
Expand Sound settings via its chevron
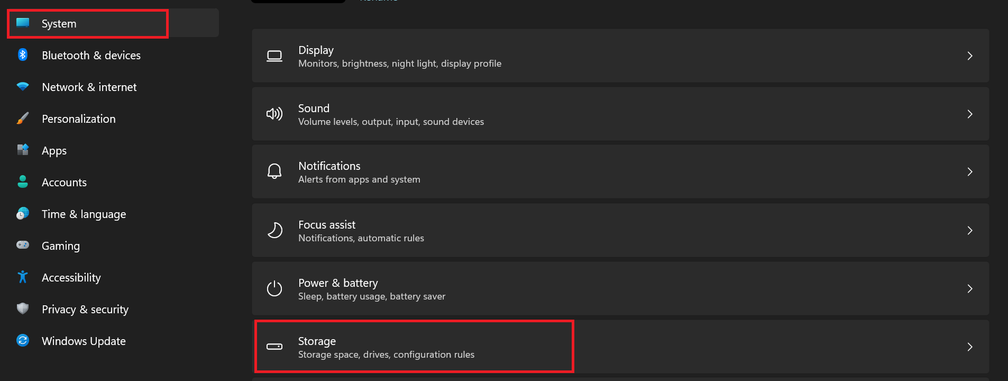[970, 114]
